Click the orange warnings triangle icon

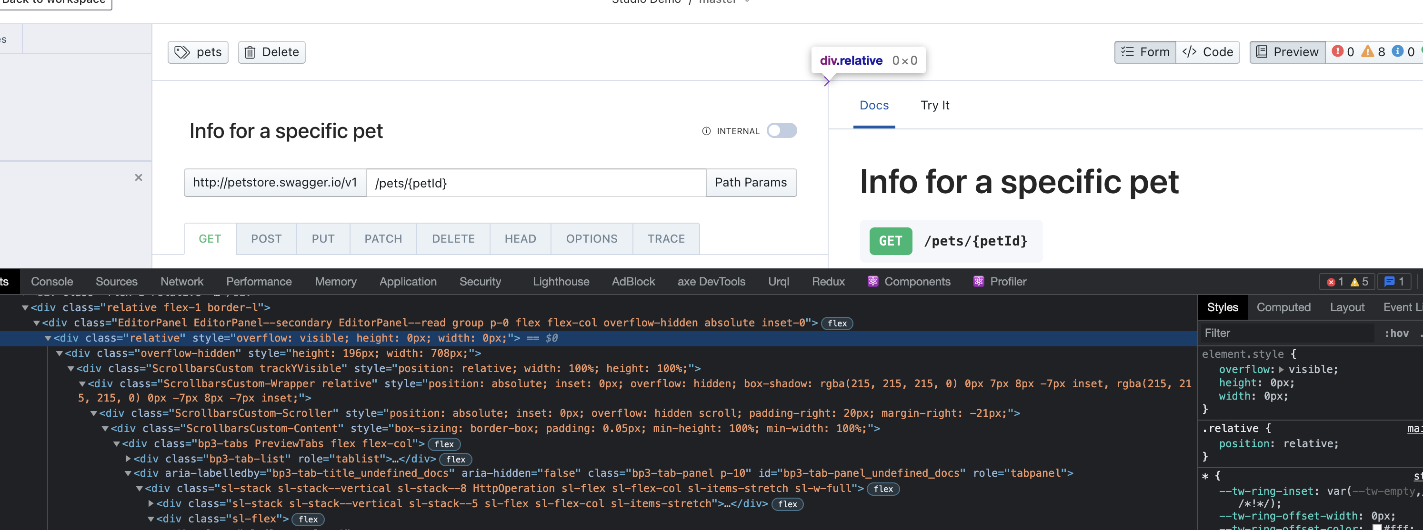click(1367, 51)
